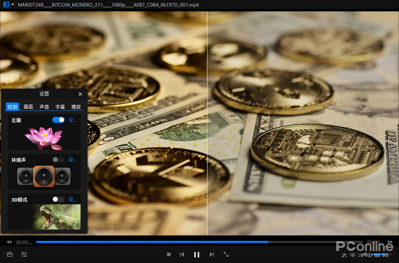Click the dinosaur thumbnail under 3D模式
Viewport: 399px width, 263px height.
pos(56,217)
